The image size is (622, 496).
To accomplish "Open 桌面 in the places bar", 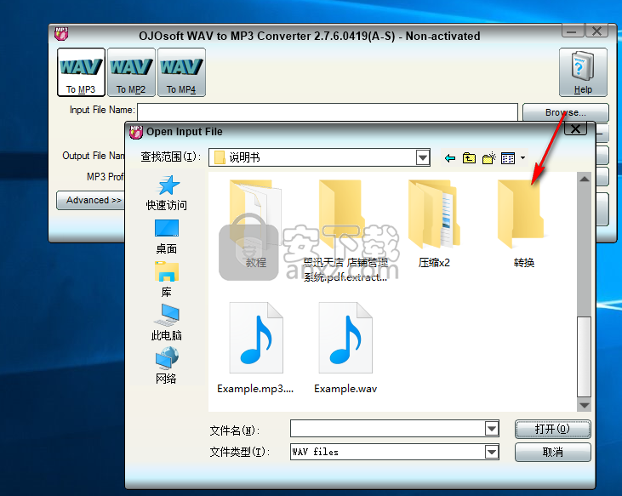I will 166,237.
